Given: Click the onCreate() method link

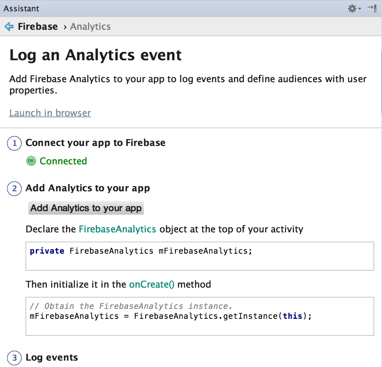Looking at the screenshot, I should click(x=152, y=284).
